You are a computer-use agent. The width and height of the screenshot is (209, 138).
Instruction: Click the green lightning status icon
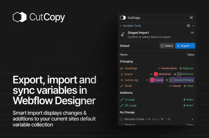[x=192, y=33]
